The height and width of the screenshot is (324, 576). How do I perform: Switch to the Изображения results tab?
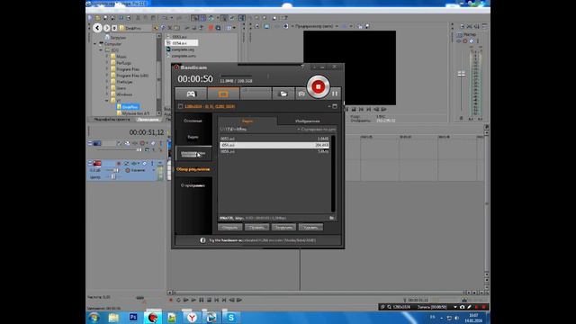tap(307, 121)
